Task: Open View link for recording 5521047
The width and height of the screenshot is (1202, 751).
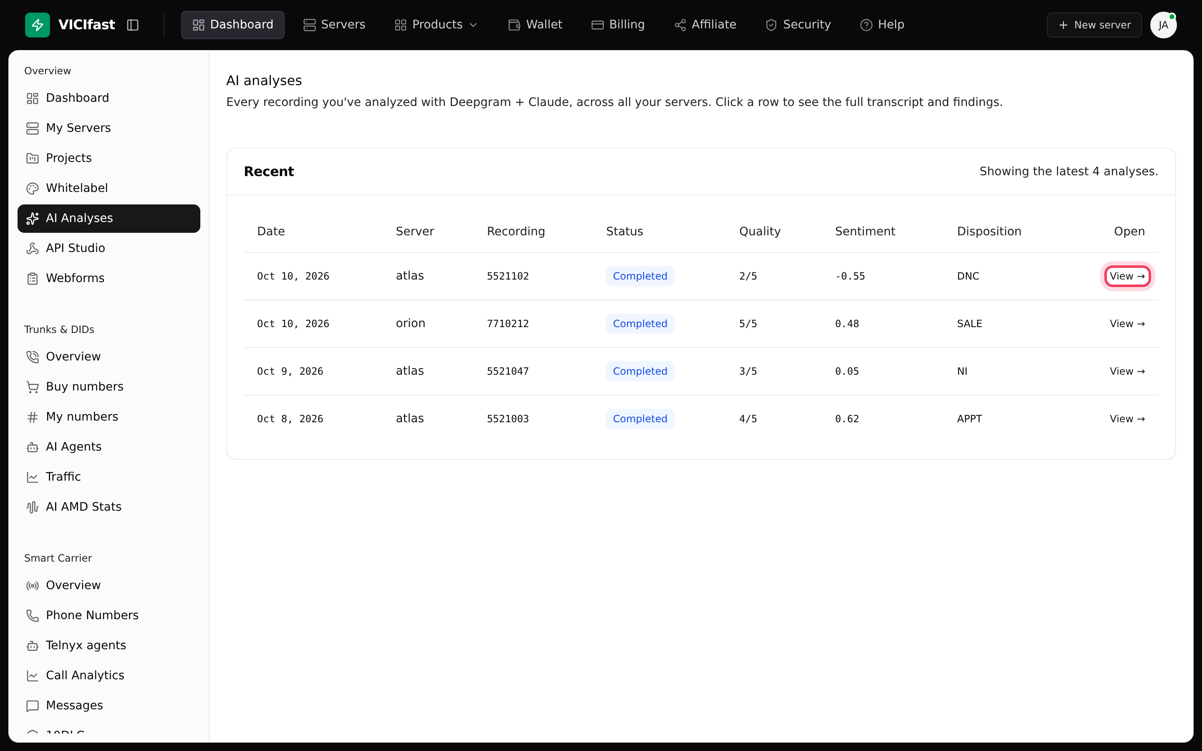Action: pos(1127,371)
